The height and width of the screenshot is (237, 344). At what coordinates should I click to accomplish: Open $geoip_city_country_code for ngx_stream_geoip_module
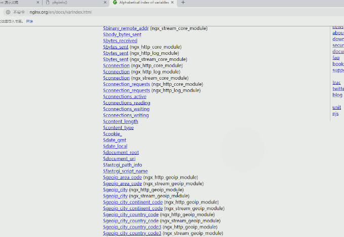pos(131,221)
